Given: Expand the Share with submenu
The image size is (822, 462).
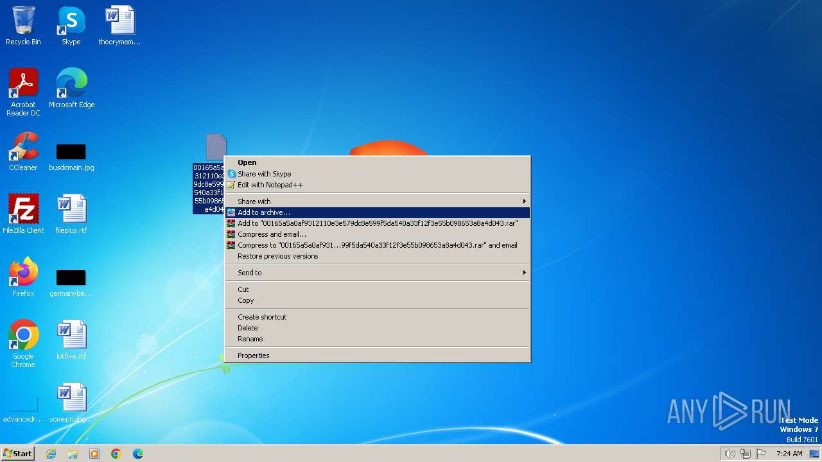Looking at the screenshot, I should tap(378, 201).
